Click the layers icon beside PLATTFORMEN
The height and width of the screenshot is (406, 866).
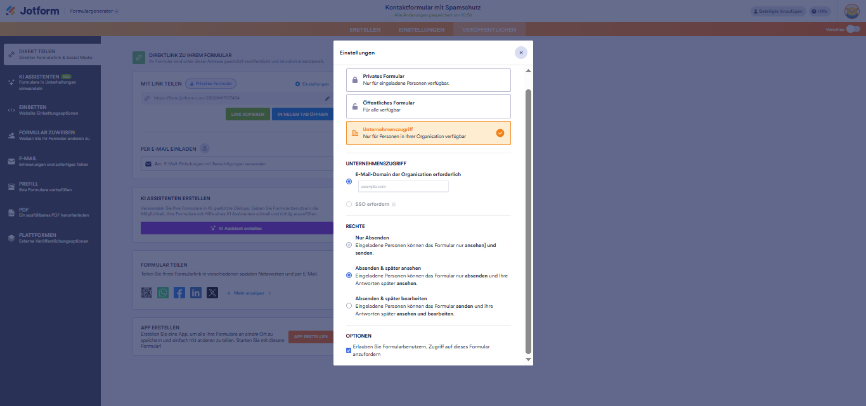11,238
